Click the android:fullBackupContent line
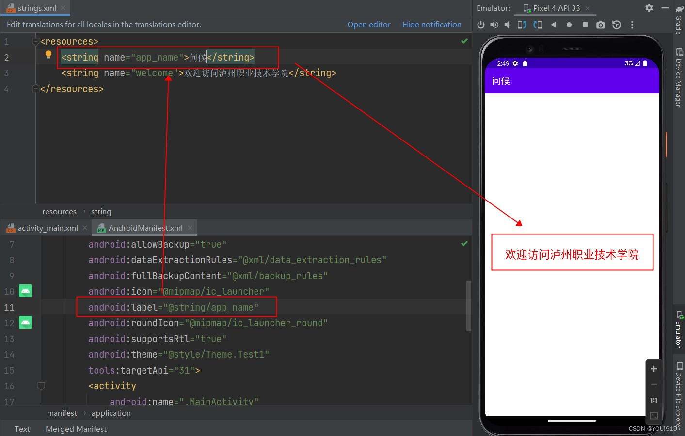 pos(208,276)
